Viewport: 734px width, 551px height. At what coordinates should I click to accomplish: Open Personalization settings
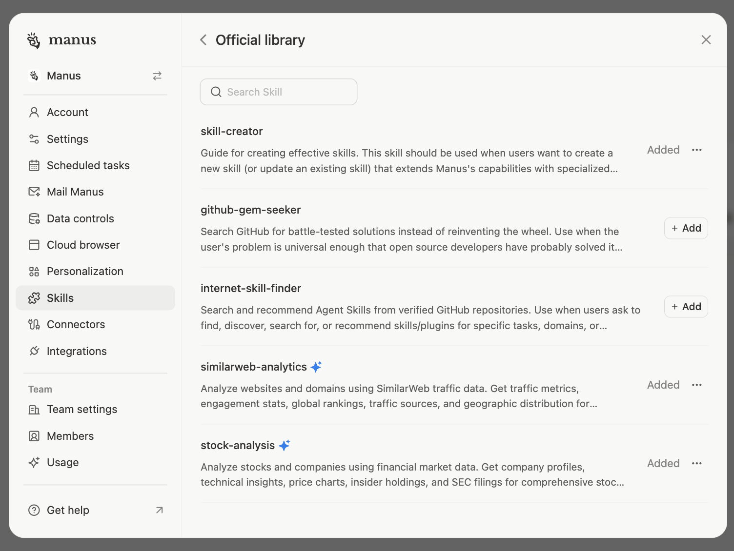95,272
